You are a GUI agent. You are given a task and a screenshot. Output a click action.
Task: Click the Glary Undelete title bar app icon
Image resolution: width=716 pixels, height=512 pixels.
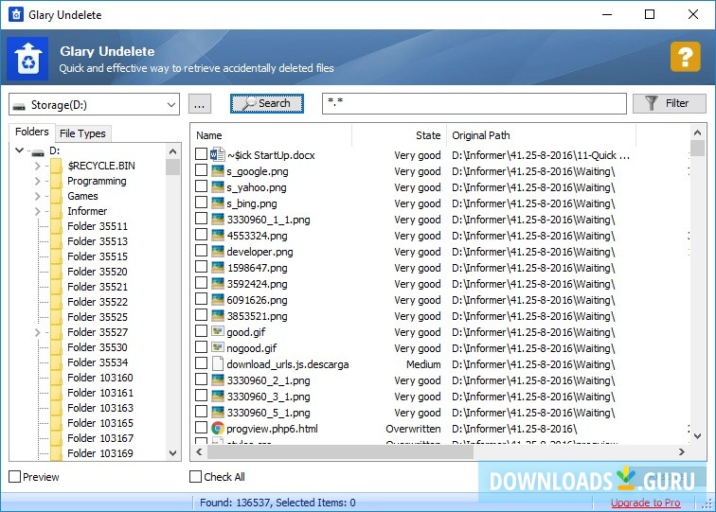16,14
